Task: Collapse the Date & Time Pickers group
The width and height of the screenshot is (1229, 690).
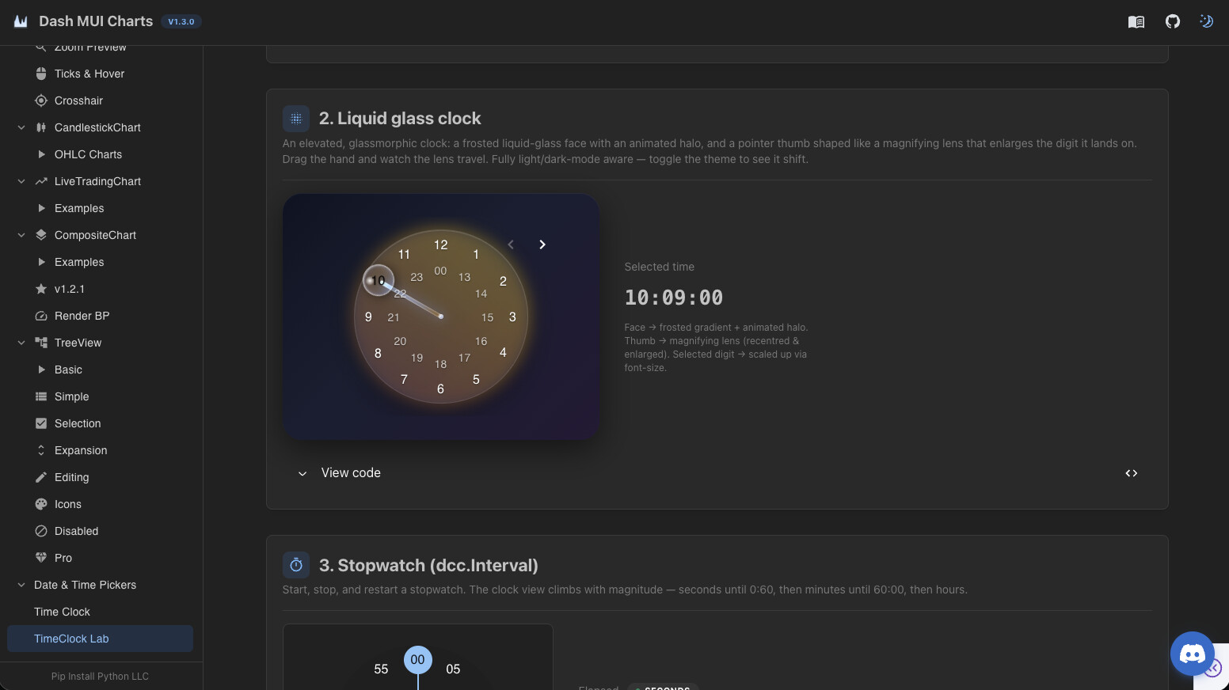Action: (21, 585)
